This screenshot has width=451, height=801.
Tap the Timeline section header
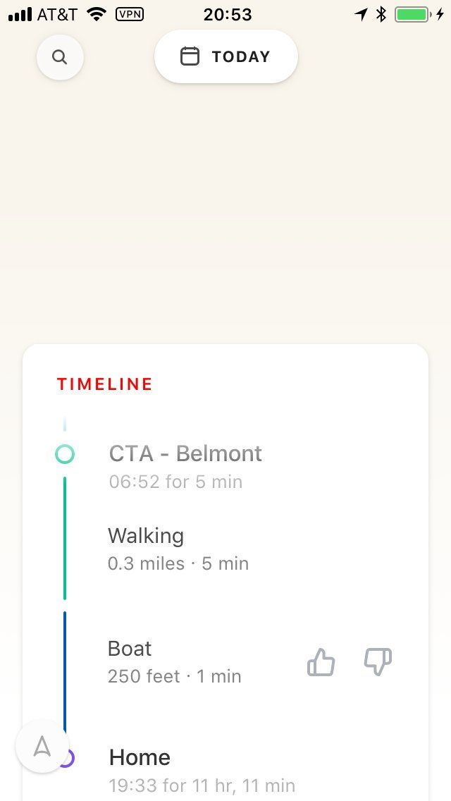105,384
